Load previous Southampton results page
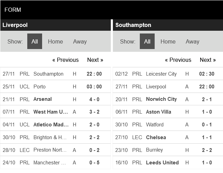 pyautogui.click(x=178, y=60)
